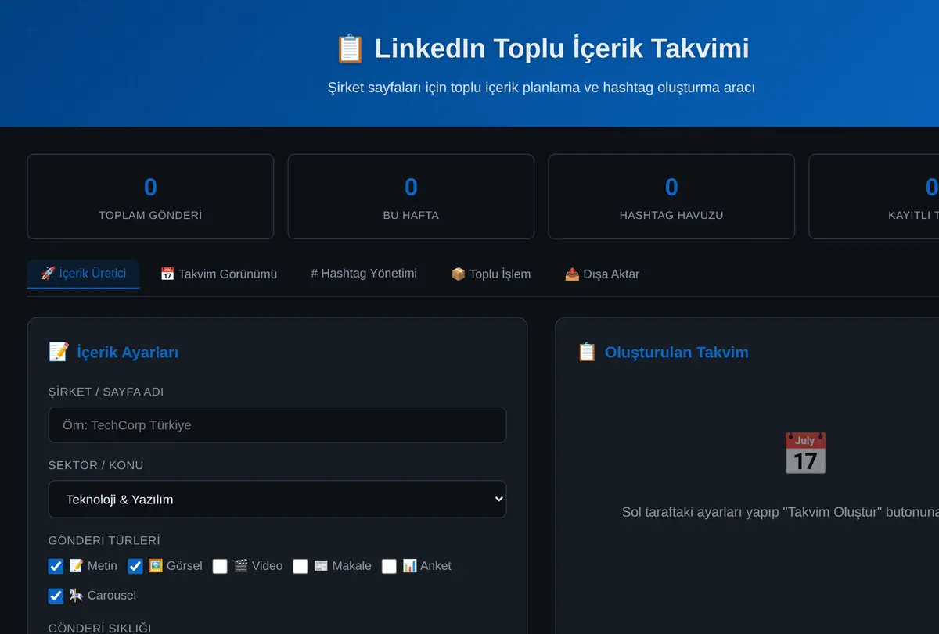Screen dimensions: 939x634
Task: Click the LinkedIn Toplu İçerik Takvimi title
Action: click(x=561, y=48)
